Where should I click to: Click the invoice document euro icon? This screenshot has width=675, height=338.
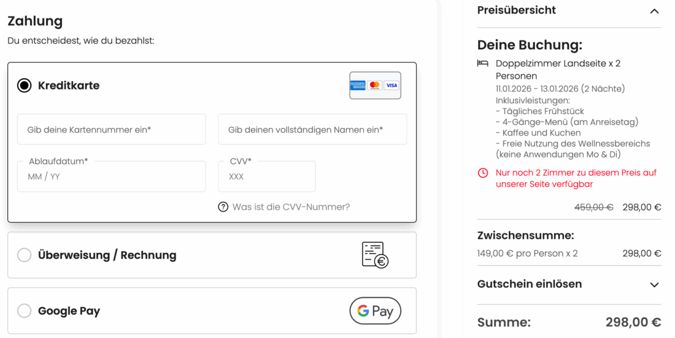point(375,255)
